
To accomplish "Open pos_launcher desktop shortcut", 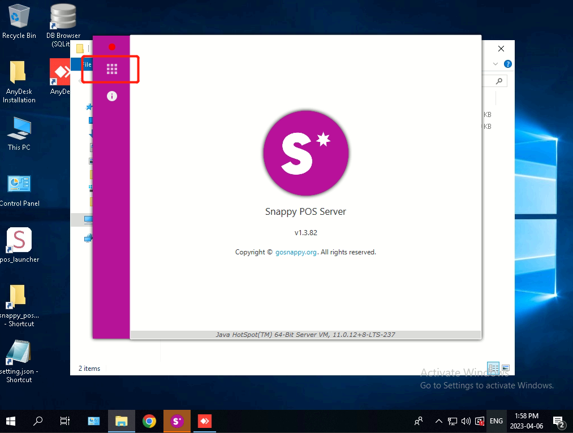I will 19,241.
